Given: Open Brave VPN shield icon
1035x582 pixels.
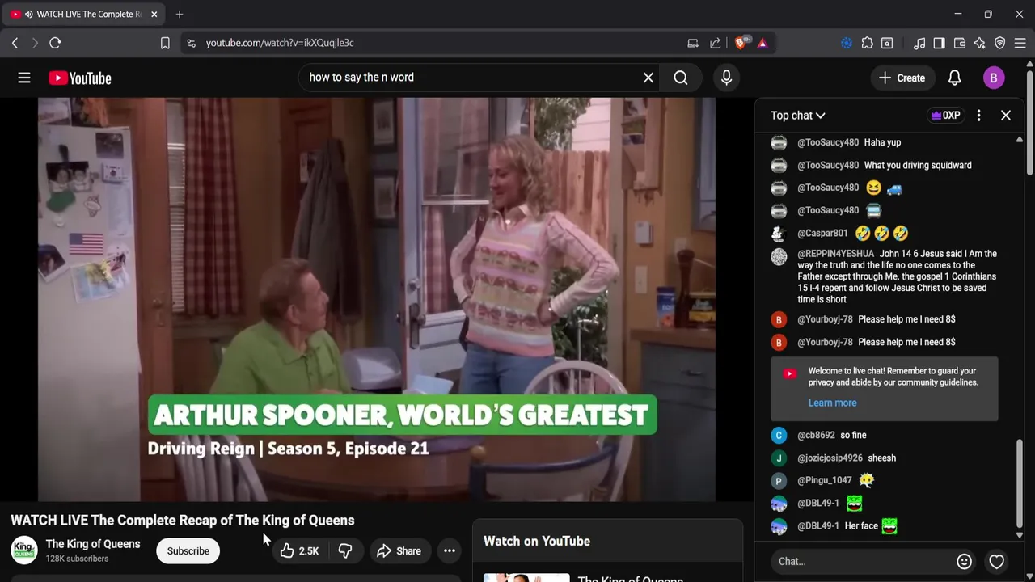Looking at the screenshot, I should pos(999,43).
